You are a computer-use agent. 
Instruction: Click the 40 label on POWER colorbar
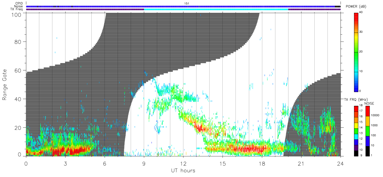tap(361, 12)
